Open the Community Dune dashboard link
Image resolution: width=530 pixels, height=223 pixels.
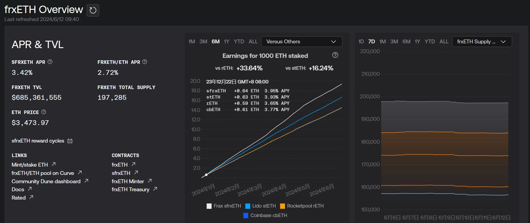coord(46,181)
